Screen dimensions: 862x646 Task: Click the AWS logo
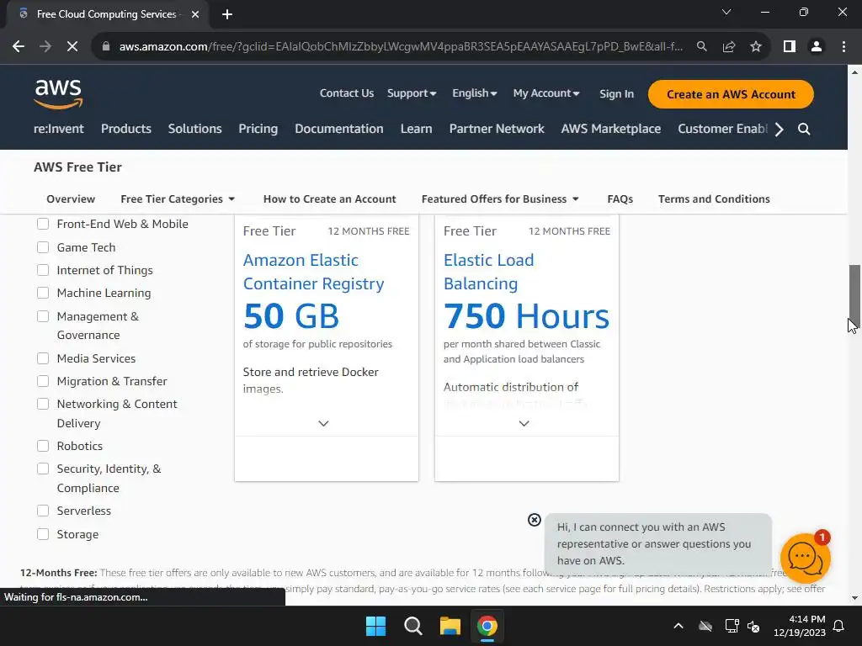(58, 94)
